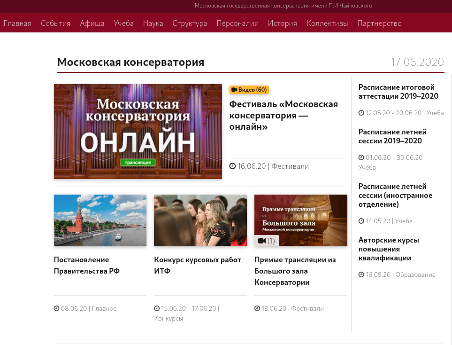Click the Видео (60) yellow badge

click(249, 90)
